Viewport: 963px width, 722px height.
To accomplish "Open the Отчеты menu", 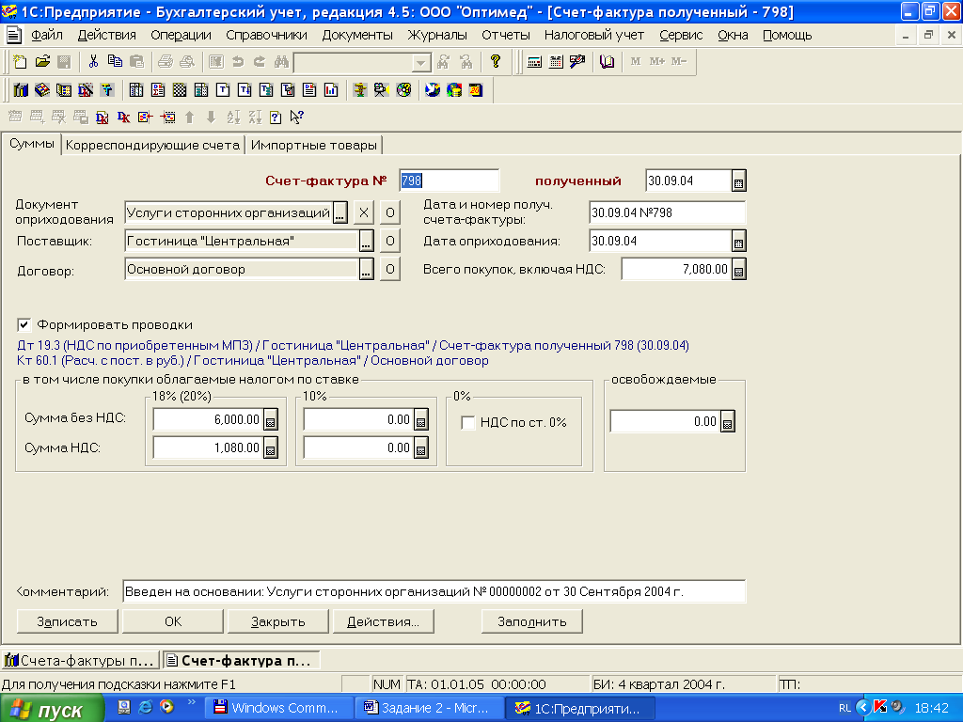I will coord(505,35).
